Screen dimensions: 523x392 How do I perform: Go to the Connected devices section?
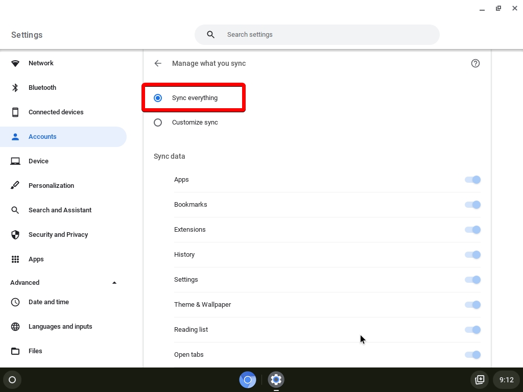click(x=56, y=112)
